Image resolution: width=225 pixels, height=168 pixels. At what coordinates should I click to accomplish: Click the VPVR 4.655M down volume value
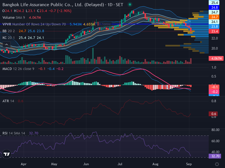(x=89, y=24)
